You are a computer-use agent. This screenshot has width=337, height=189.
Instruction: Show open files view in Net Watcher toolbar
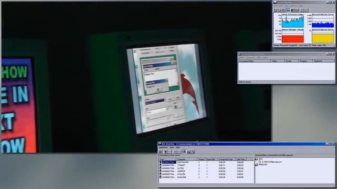tap(193, 152)
